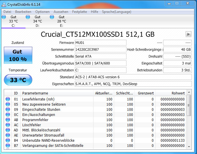Click the Standard field ACS-2 | ATA8-ACS version 6
This screenshot has height=154, width=197.
coord(133,77)
